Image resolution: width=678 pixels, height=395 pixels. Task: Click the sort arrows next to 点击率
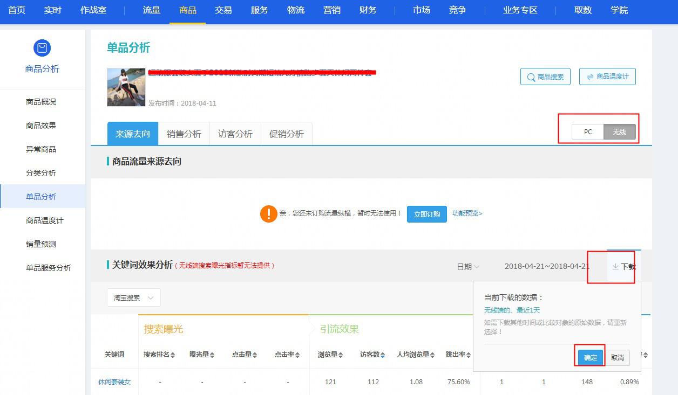296,354
